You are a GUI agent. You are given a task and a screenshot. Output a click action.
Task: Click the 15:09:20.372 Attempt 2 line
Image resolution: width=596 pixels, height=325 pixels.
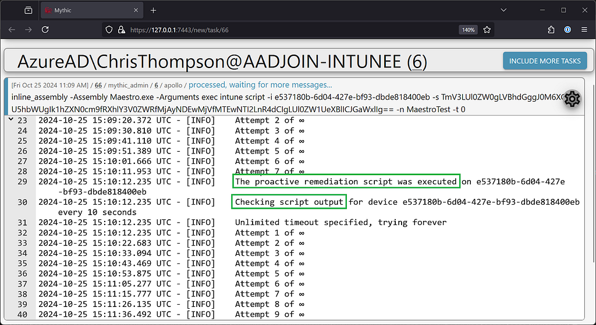click(172, 120)
